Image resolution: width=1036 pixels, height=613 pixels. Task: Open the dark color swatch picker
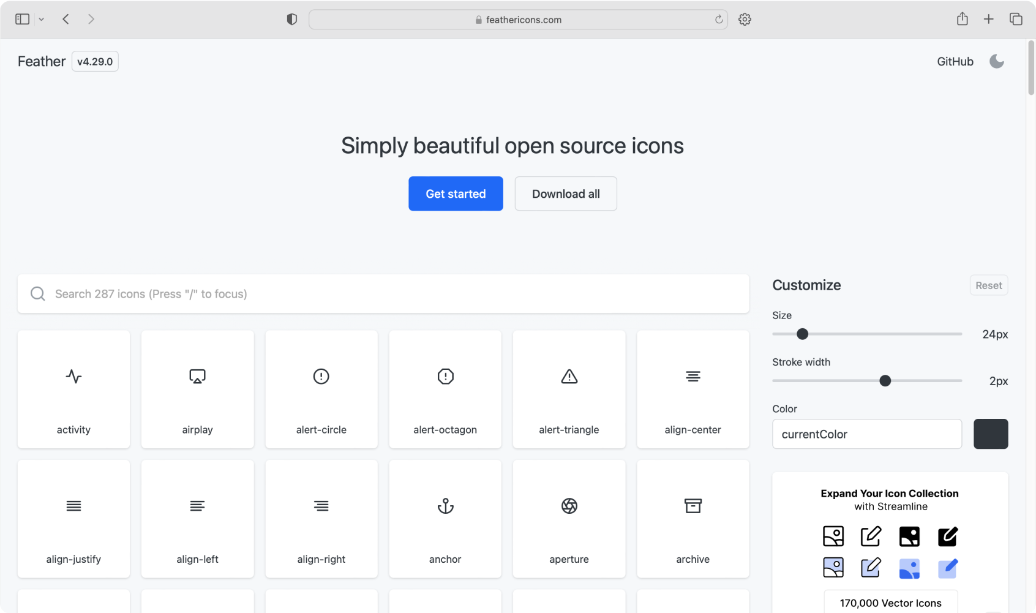point(991,434)
